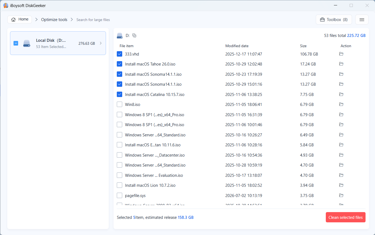Sort by Modified date column header
This screenshot has width=375, height=235.
coord(237,46)
